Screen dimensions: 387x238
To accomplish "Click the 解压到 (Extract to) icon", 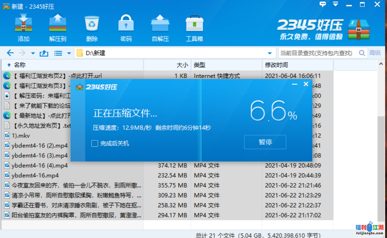I will [58, 24].
